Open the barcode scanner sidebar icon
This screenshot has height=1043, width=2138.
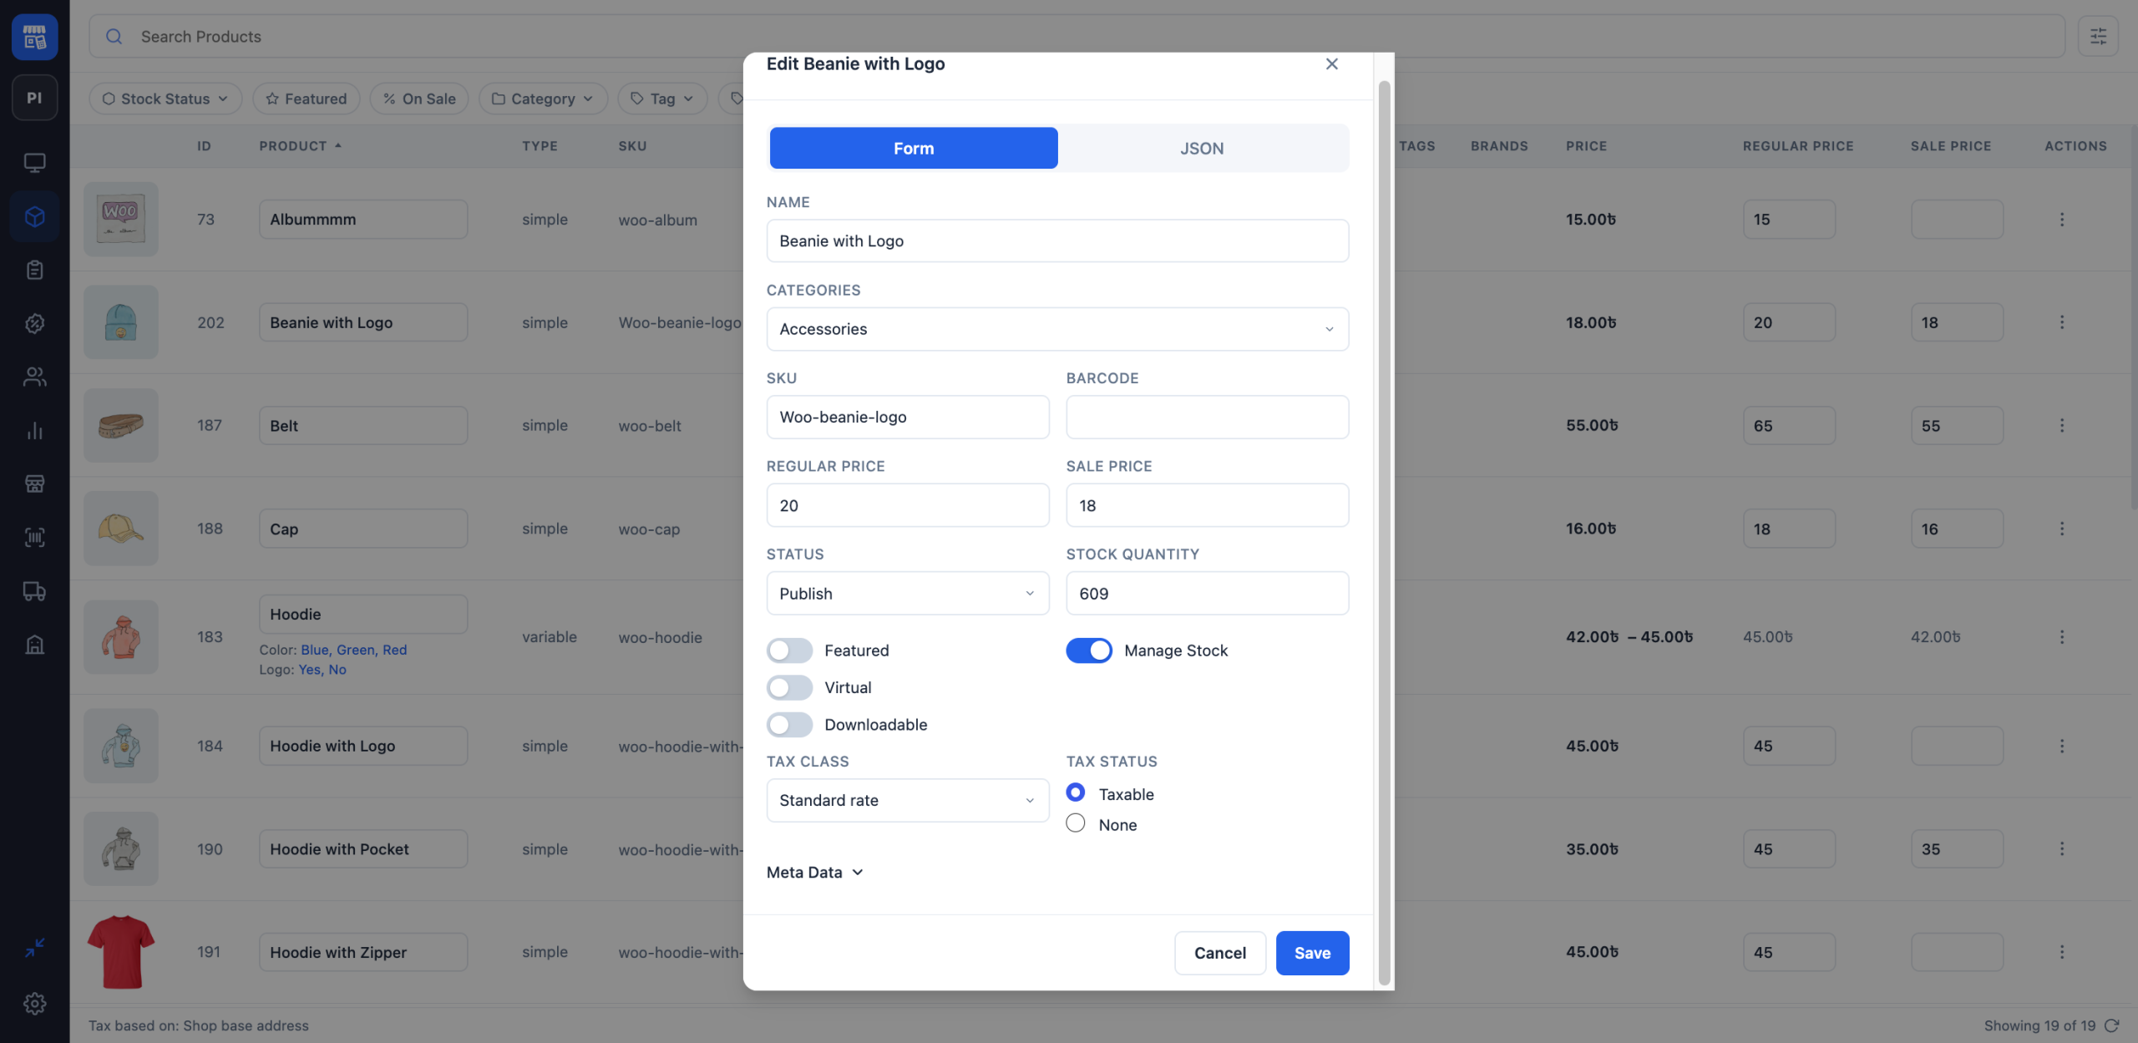point(34,537)
